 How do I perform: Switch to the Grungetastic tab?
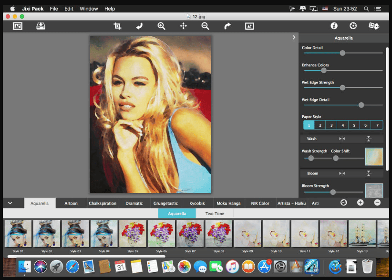[165, 203]
